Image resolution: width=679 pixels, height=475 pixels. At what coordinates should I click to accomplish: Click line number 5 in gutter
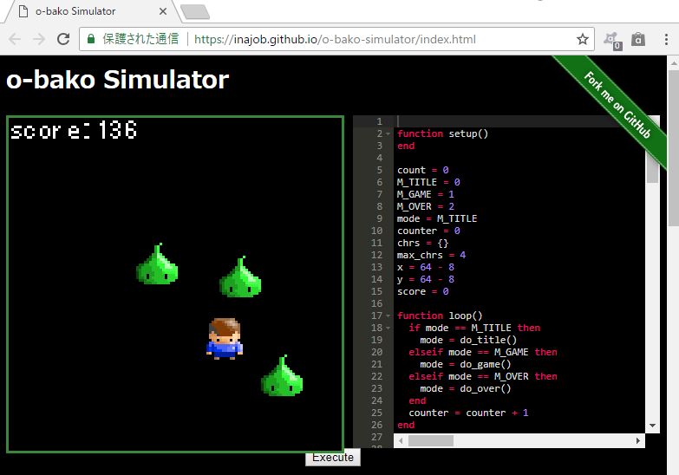pos(379,170)
